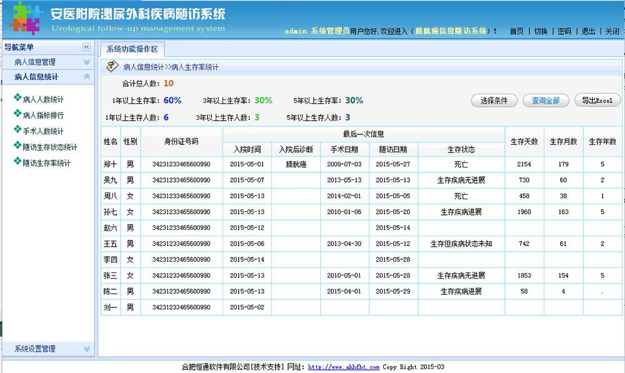Collapse the navigation menu with double-arrow icon
Screen dimensions: 625x373
click(86, 47)
